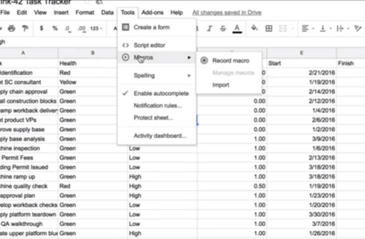This screenshot has height=239, width=365.
Task: Open the Add-ons menu
Action: pyautogui.click(x=152, y=12)
